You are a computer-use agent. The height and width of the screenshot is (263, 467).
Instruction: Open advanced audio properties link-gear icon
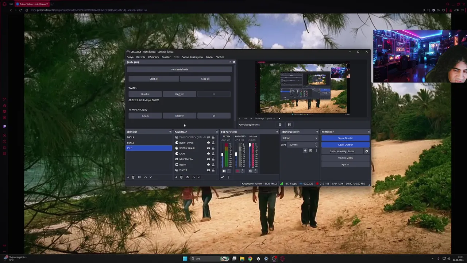pos(223,177)
